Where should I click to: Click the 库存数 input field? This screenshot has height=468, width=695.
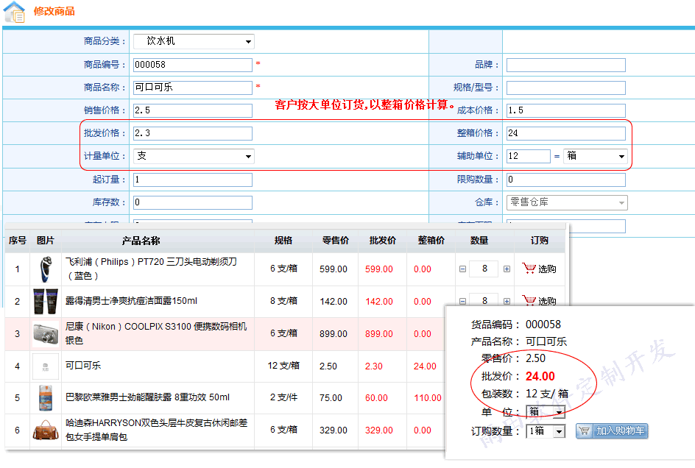[x=193, y=202]
